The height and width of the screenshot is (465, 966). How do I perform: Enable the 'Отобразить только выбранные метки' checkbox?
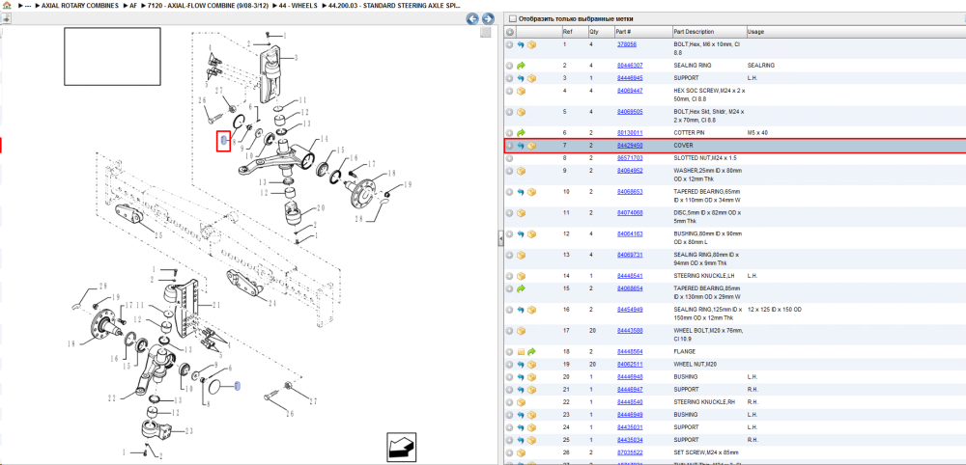pyautogui.click(x=513, y=19)
